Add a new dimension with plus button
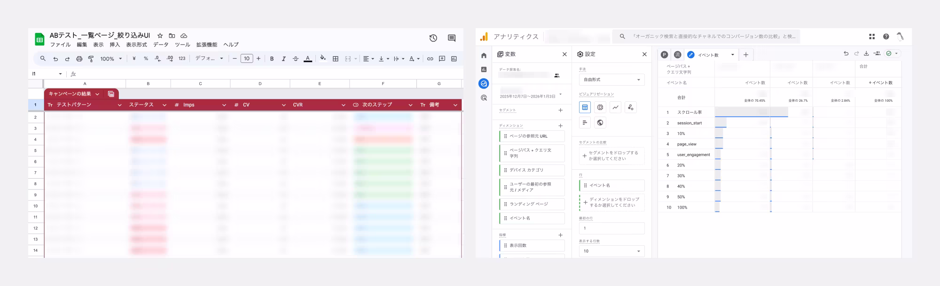This screenshot has width=940, height=286. [x=560, y=126]
